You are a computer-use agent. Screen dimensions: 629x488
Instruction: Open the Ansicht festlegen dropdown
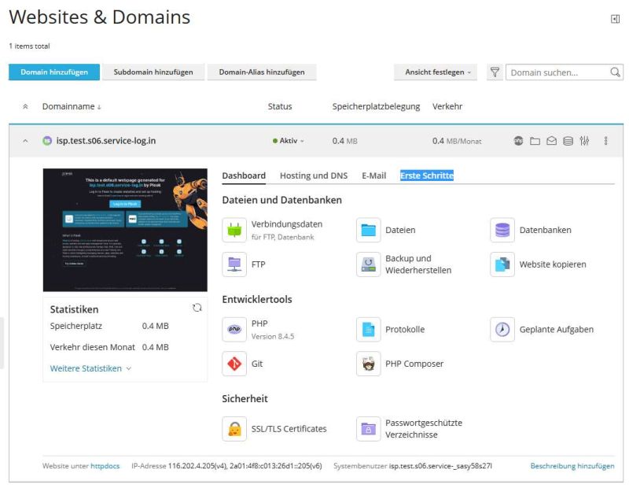[436, 72]
